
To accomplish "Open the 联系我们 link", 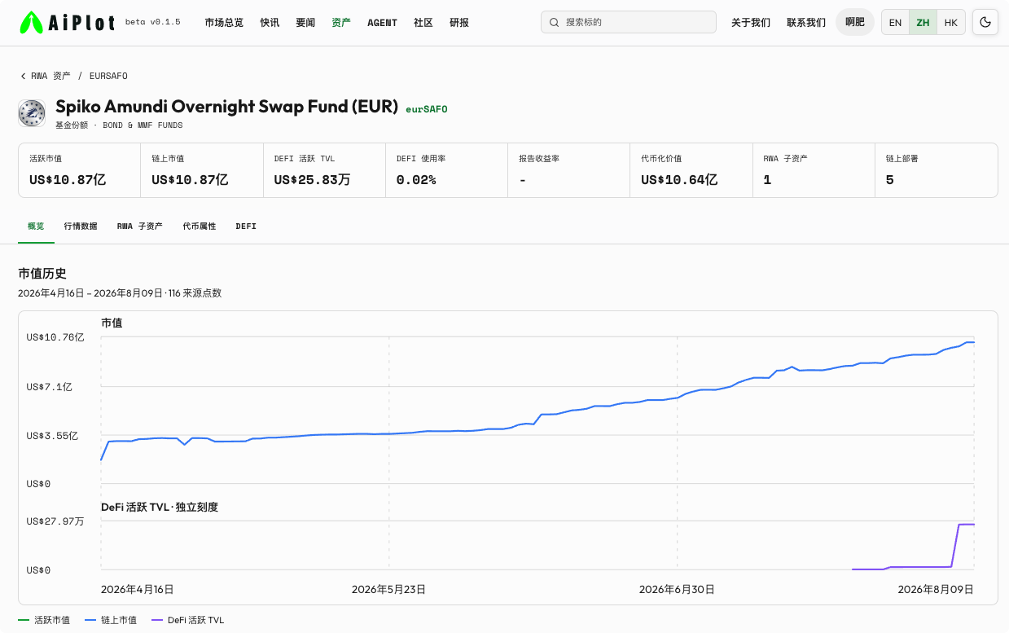I will (x=806, y=22).
